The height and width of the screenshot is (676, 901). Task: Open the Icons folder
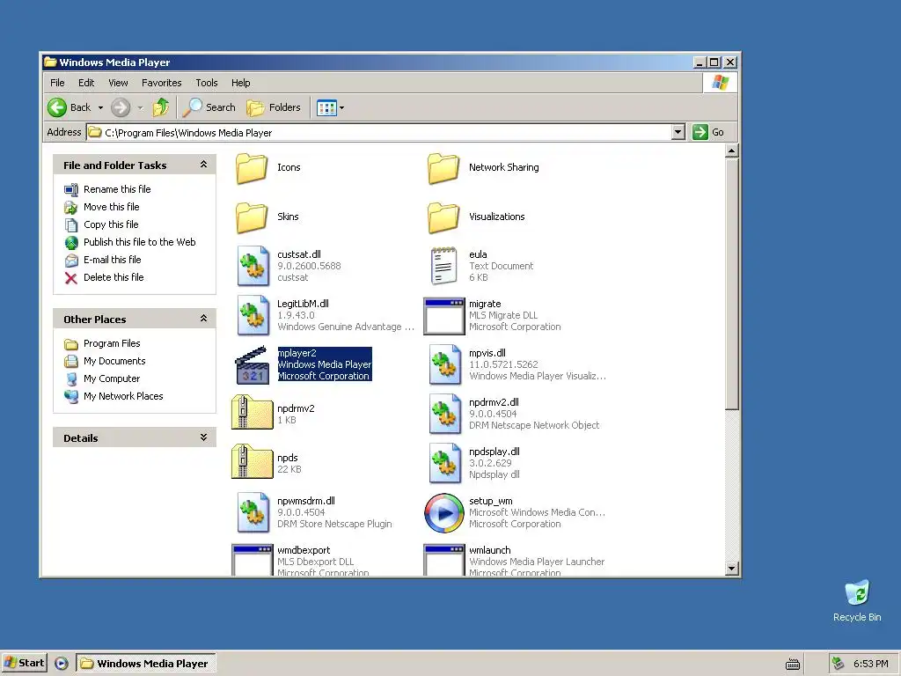click(252, 168)
